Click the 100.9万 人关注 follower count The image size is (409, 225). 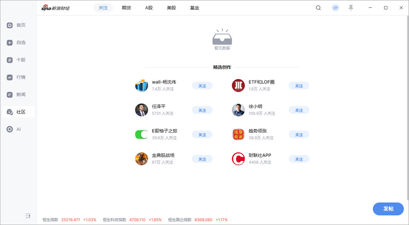262,113
